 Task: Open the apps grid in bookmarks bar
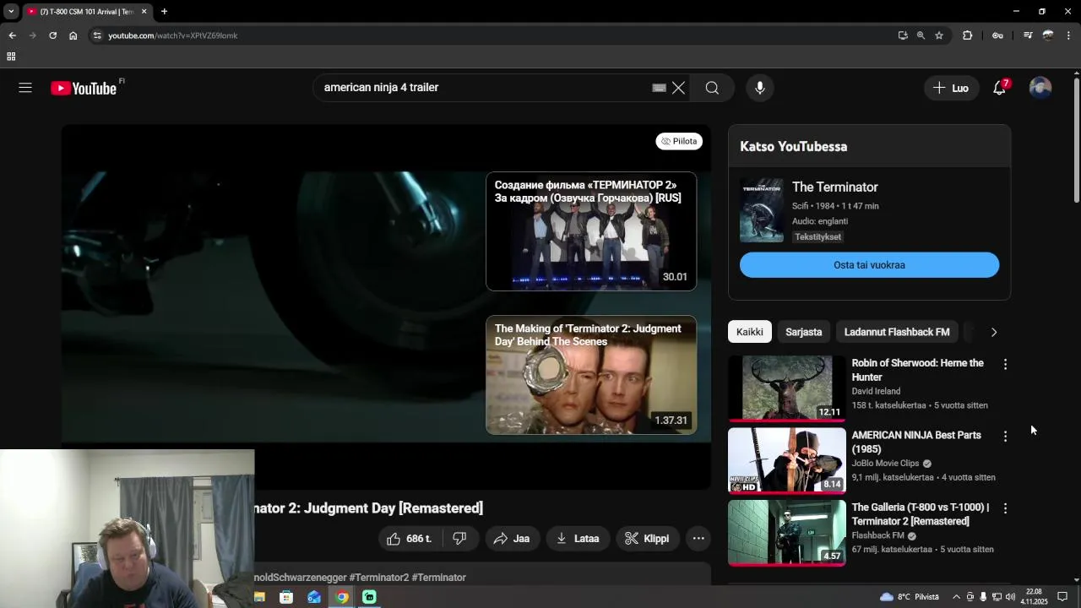[11, 57]
